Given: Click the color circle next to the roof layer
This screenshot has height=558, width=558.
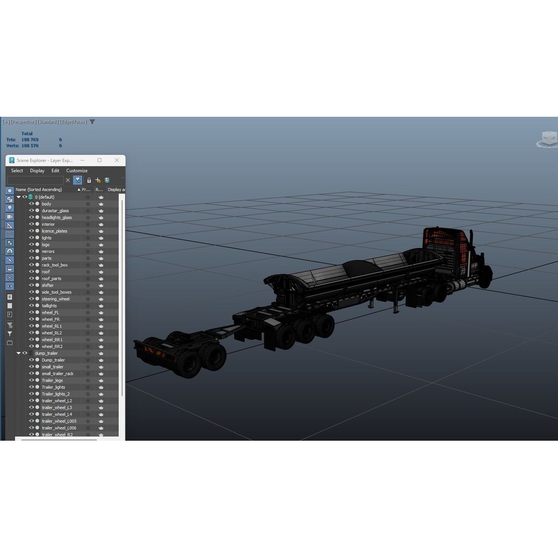Looking at the screenshot, I should click(x=36, y=271).
